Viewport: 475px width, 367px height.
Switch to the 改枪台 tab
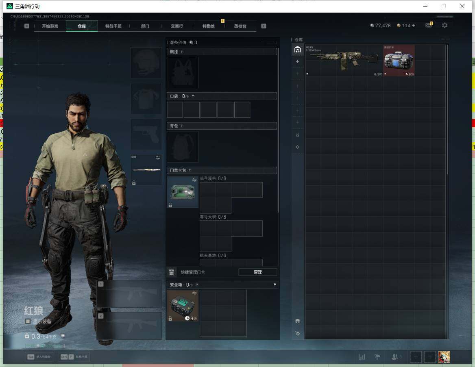point(240,26)
